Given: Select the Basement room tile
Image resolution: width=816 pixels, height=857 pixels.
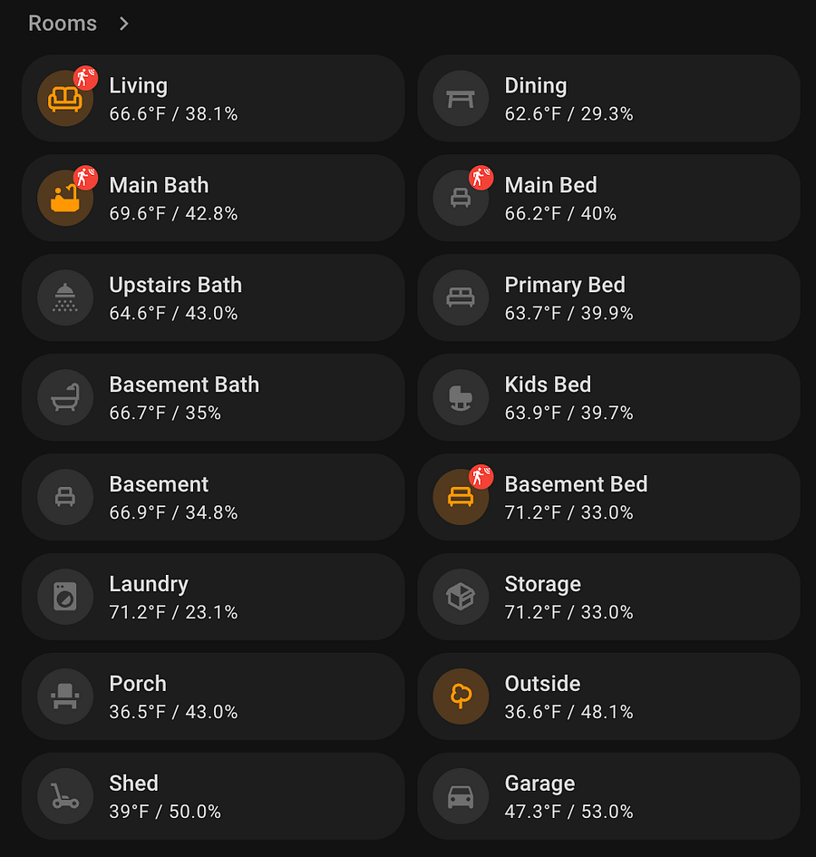Looking at the screenshot, I should [213, 497].
